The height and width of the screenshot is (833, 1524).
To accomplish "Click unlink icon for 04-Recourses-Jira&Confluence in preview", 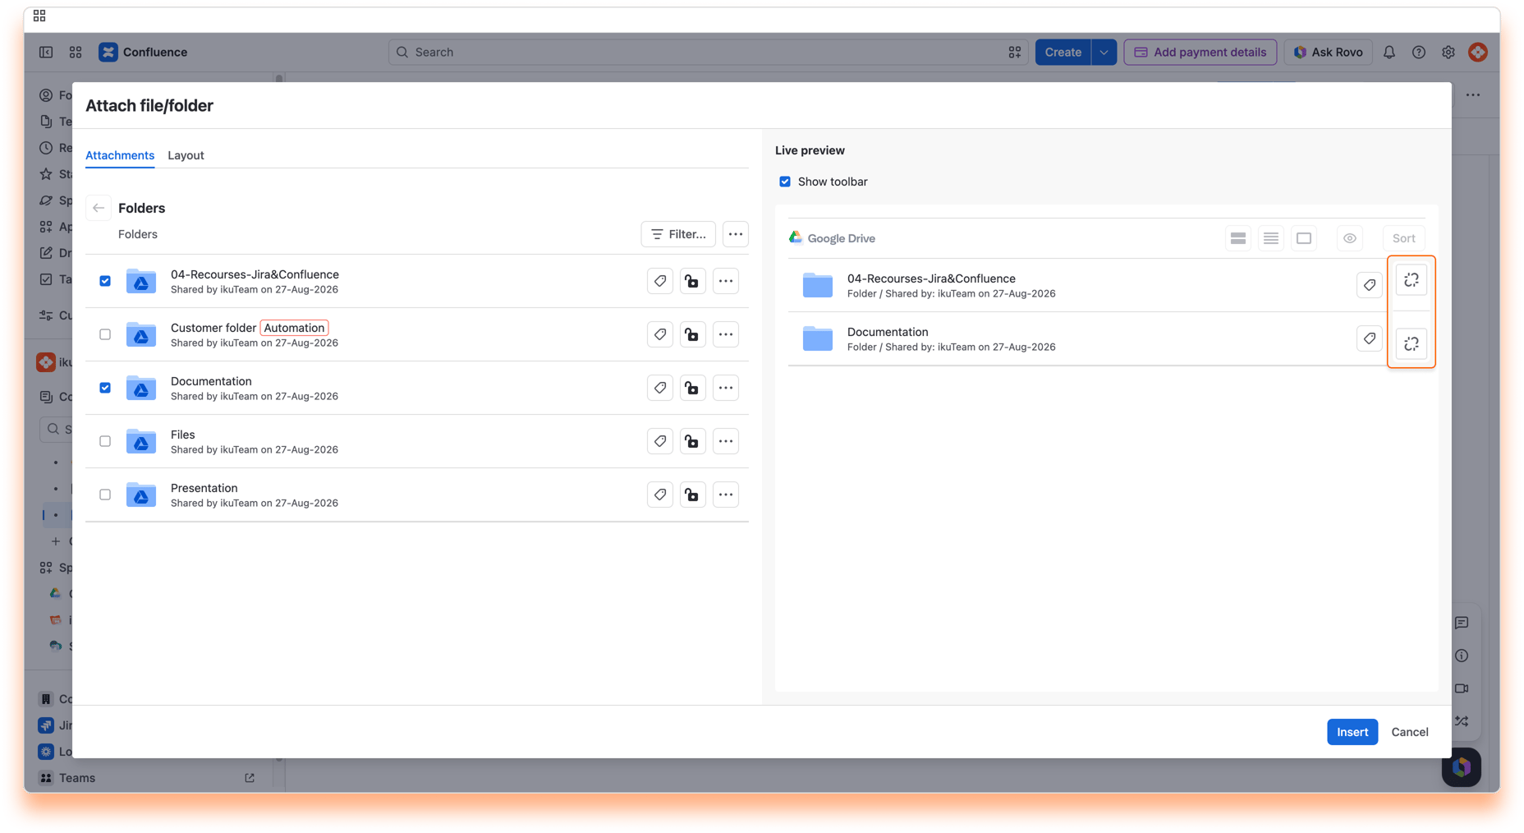I will [x=1412, y=280].
